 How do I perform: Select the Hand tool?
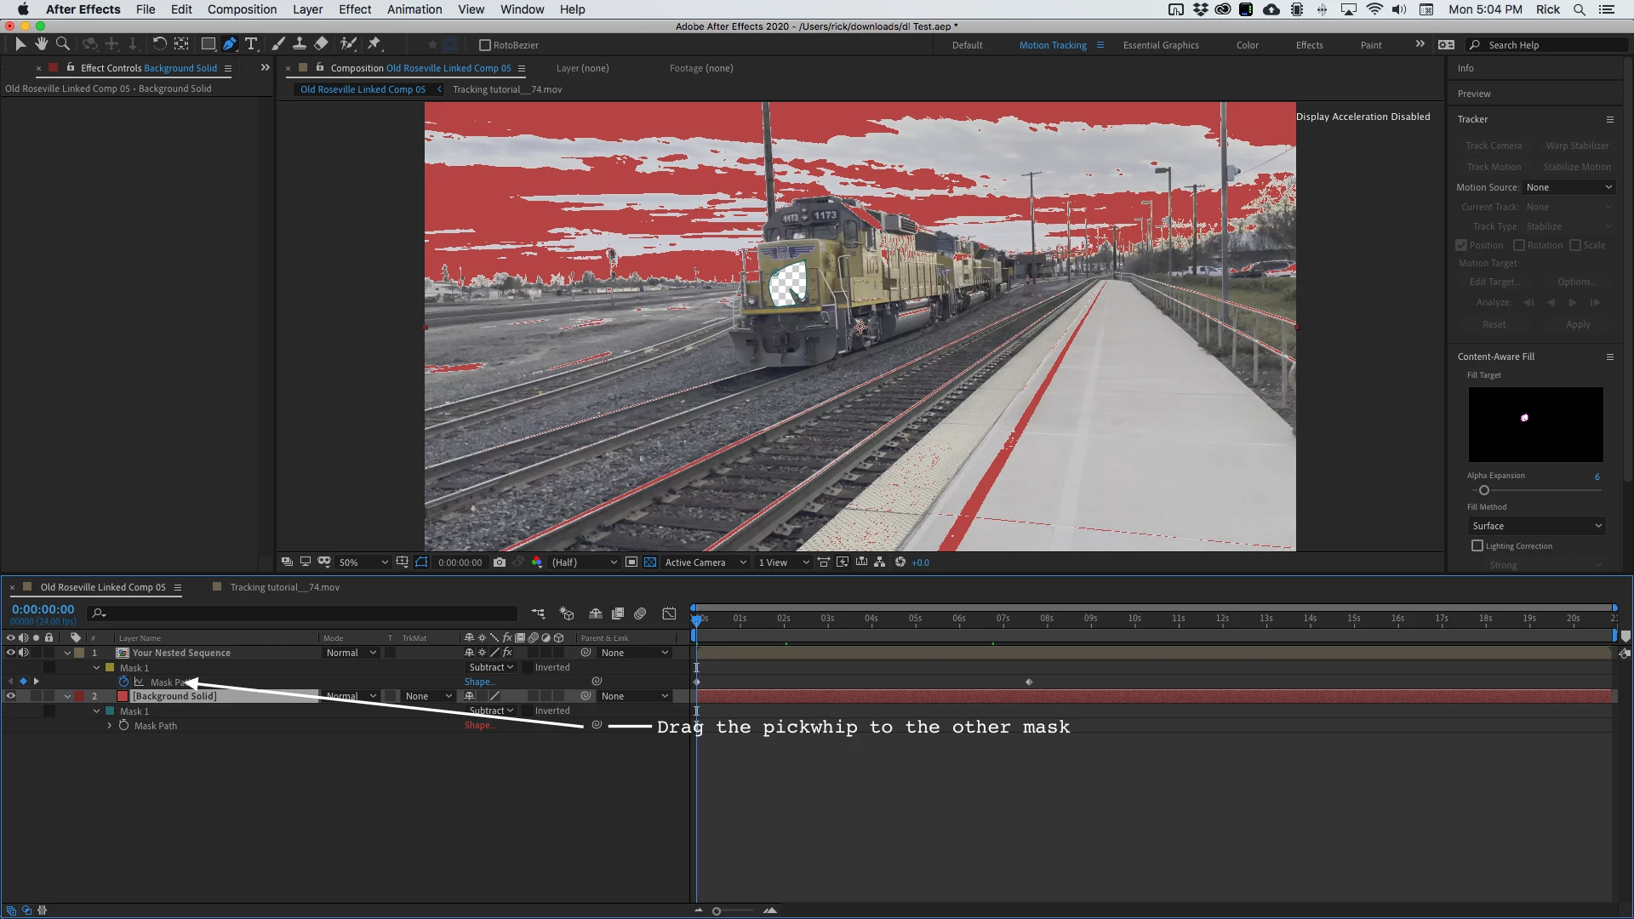[41, 44]
